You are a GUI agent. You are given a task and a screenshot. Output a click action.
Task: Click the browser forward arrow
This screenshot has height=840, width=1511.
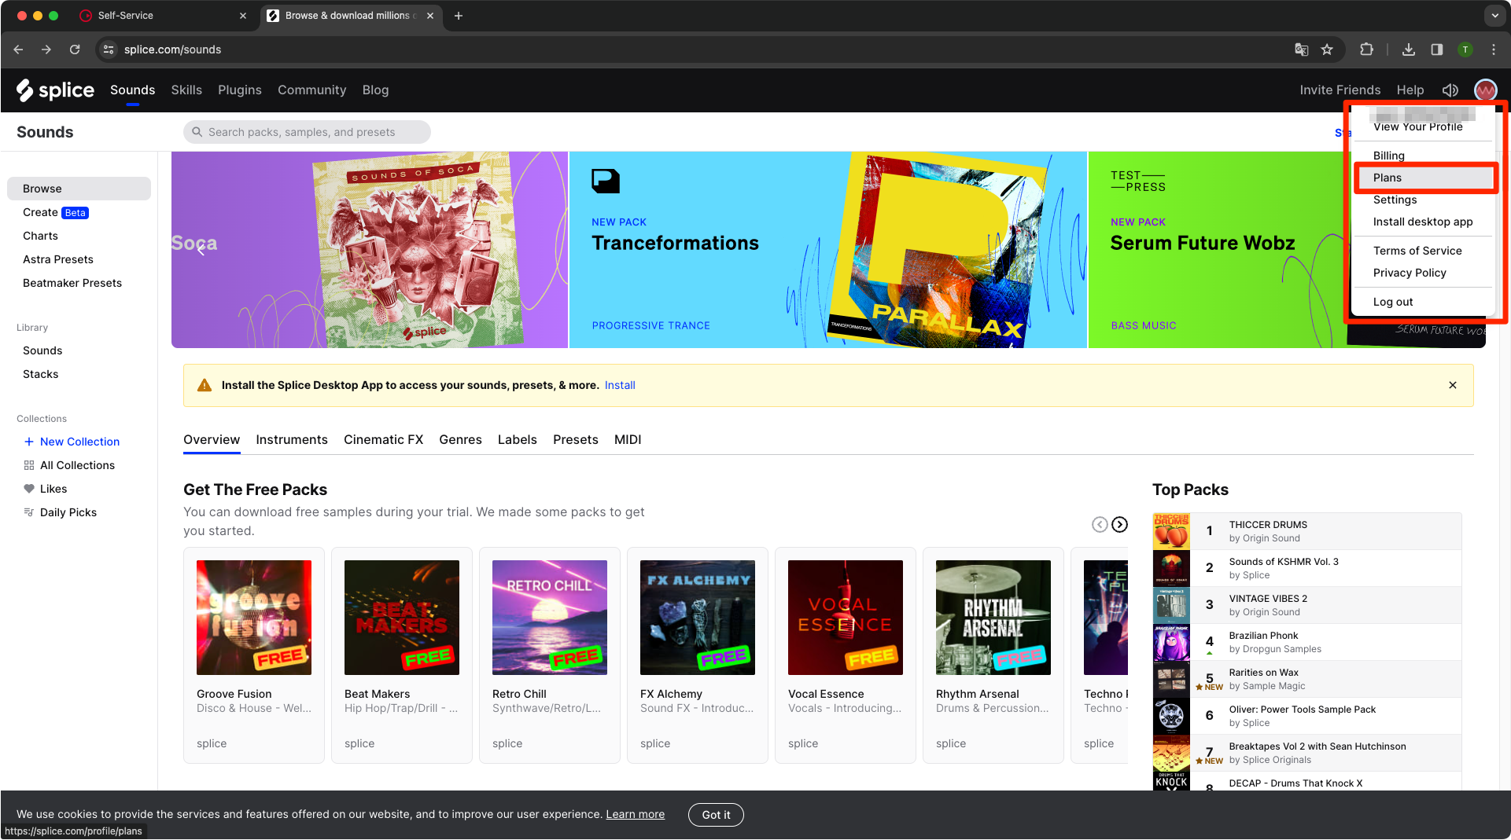46,50
